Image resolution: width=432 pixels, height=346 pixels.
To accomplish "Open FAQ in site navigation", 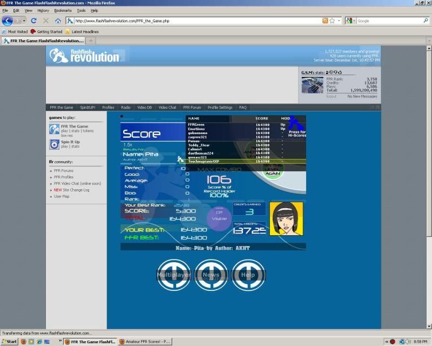I will point(242,108).
